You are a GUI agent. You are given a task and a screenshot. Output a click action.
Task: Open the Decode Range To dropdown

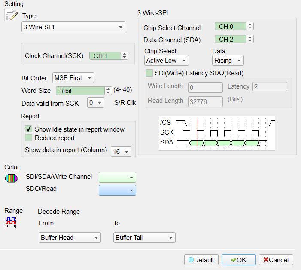coord(144,237)
